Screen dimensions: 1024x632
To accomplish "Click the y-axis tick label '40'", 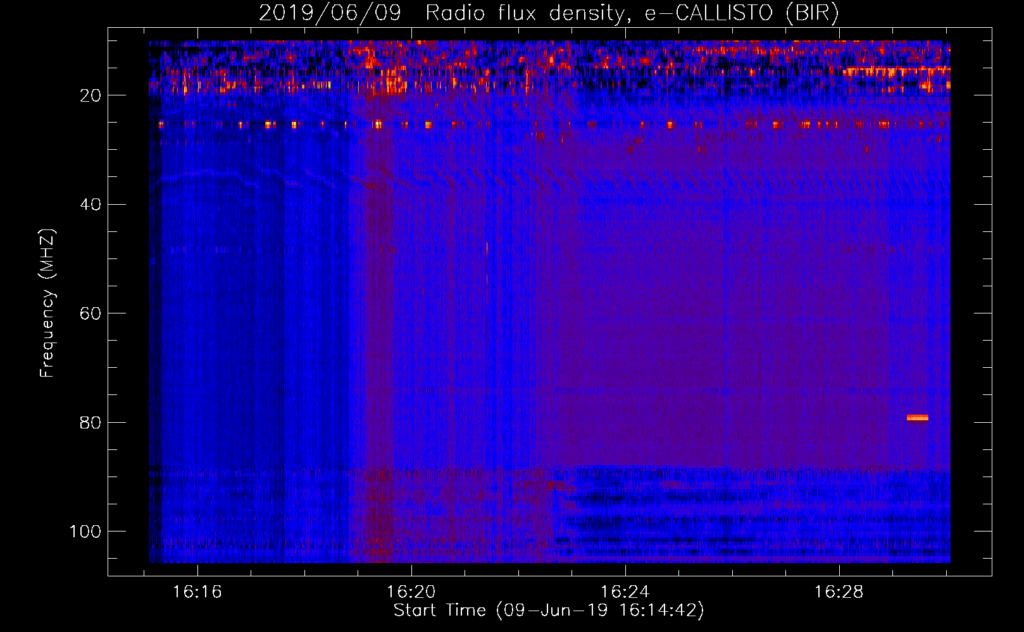I will (x=91, y=205).
